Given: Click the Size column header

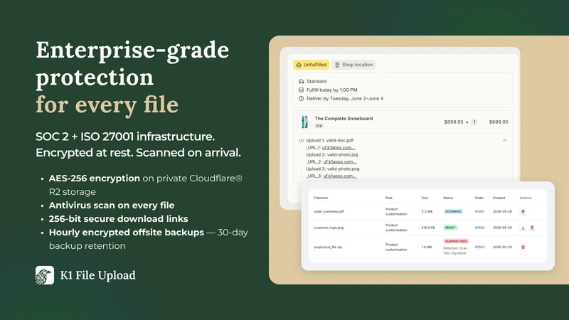Looking at the screenshot, I should pyautogui.click(x=425, y=198).
